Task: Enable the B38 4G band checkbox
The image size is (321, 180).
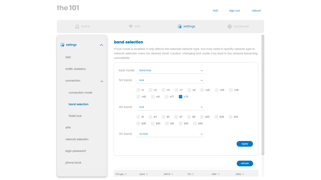Action: point(138,123)
